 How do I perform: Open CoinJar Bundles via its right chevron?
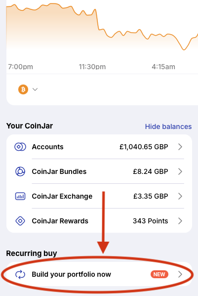(x=180, y=171)
